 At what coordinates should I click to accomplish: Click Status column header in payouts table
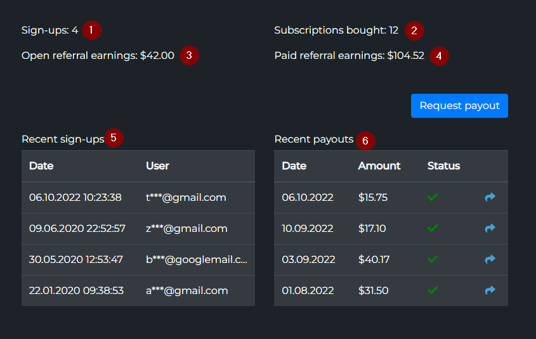click(443, 166)
